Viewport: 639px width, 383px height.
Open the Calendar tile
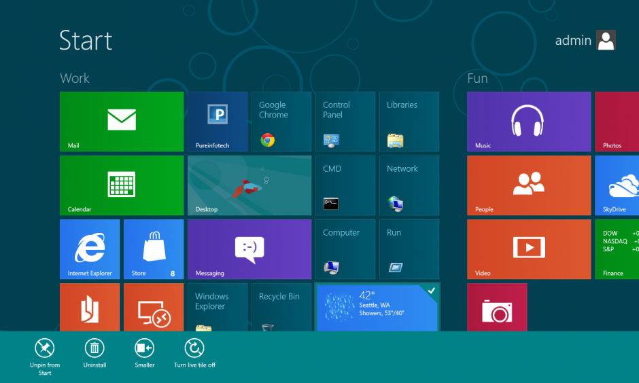point(122,185)
